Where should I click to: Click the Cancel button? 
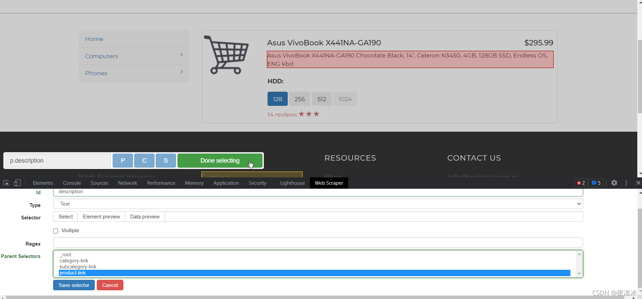point(110,285)
